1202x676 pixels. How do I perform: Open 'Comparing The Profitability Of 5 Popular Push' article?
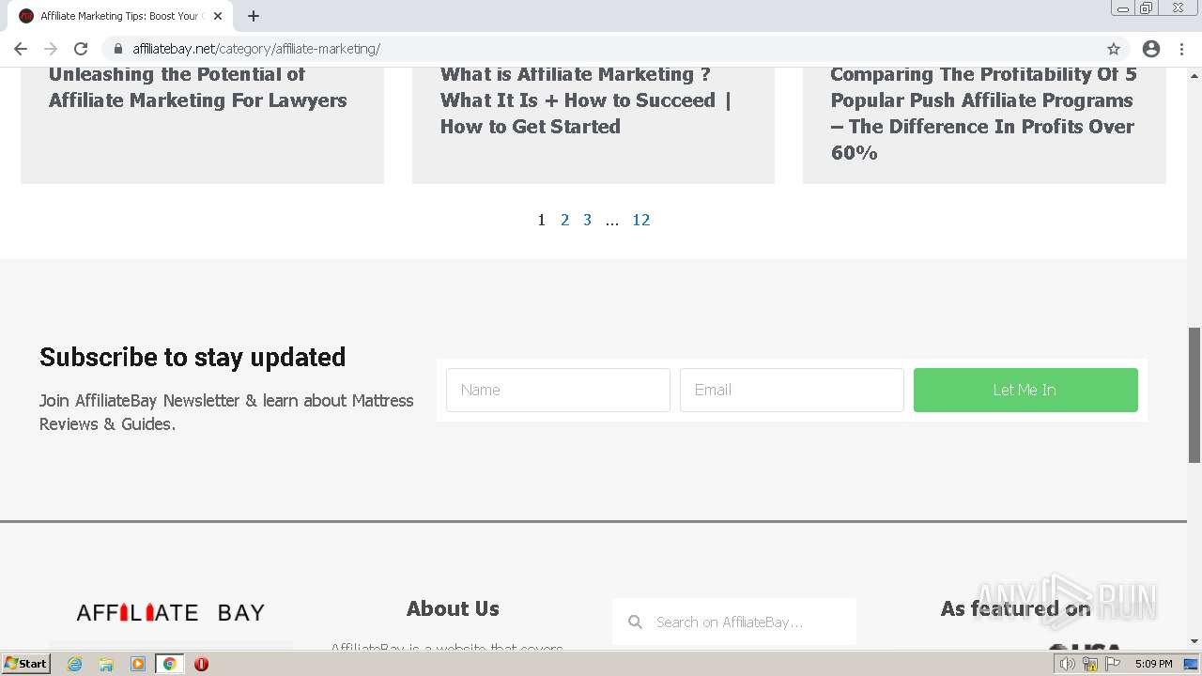983,114
